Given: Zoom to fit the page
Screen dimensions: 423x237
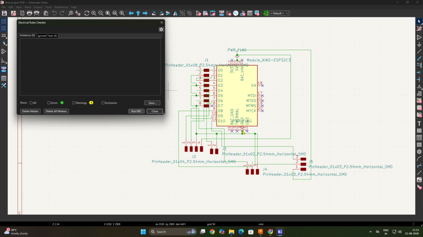Looking at the screenshot, I should coord(108,13).
